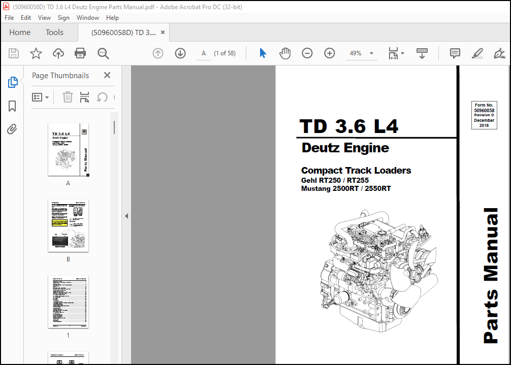This screenshot has width=511, height=365.
Task: Click the "TD 3.6 L4" title
Action: tap(348, 126)
